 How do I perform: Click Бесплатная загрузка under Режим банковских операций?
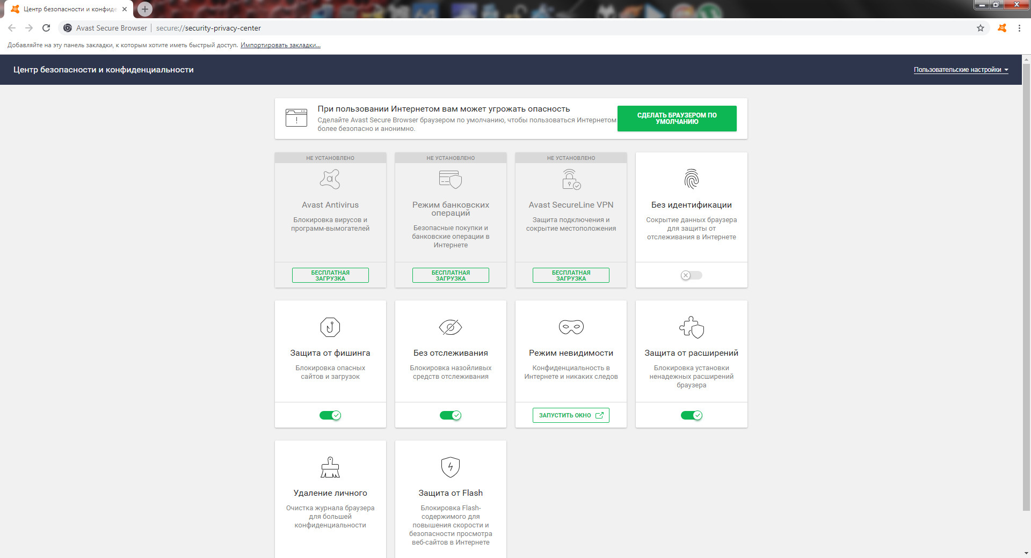[451, 275]
